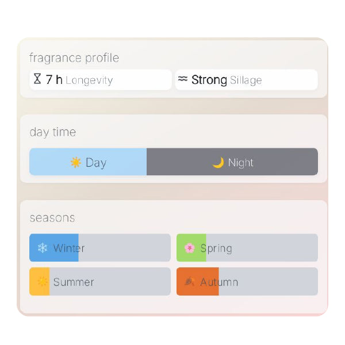Click the sun icon in Day
This screenshot has height=345, width=345.
pyautogui.click(x=76, y=162)
